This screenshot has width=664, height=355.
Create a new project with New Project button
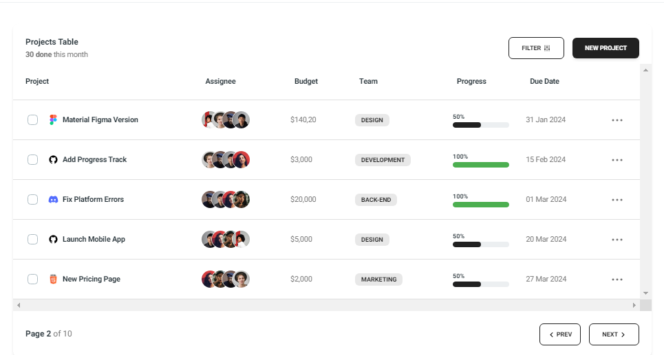(606, 48)
